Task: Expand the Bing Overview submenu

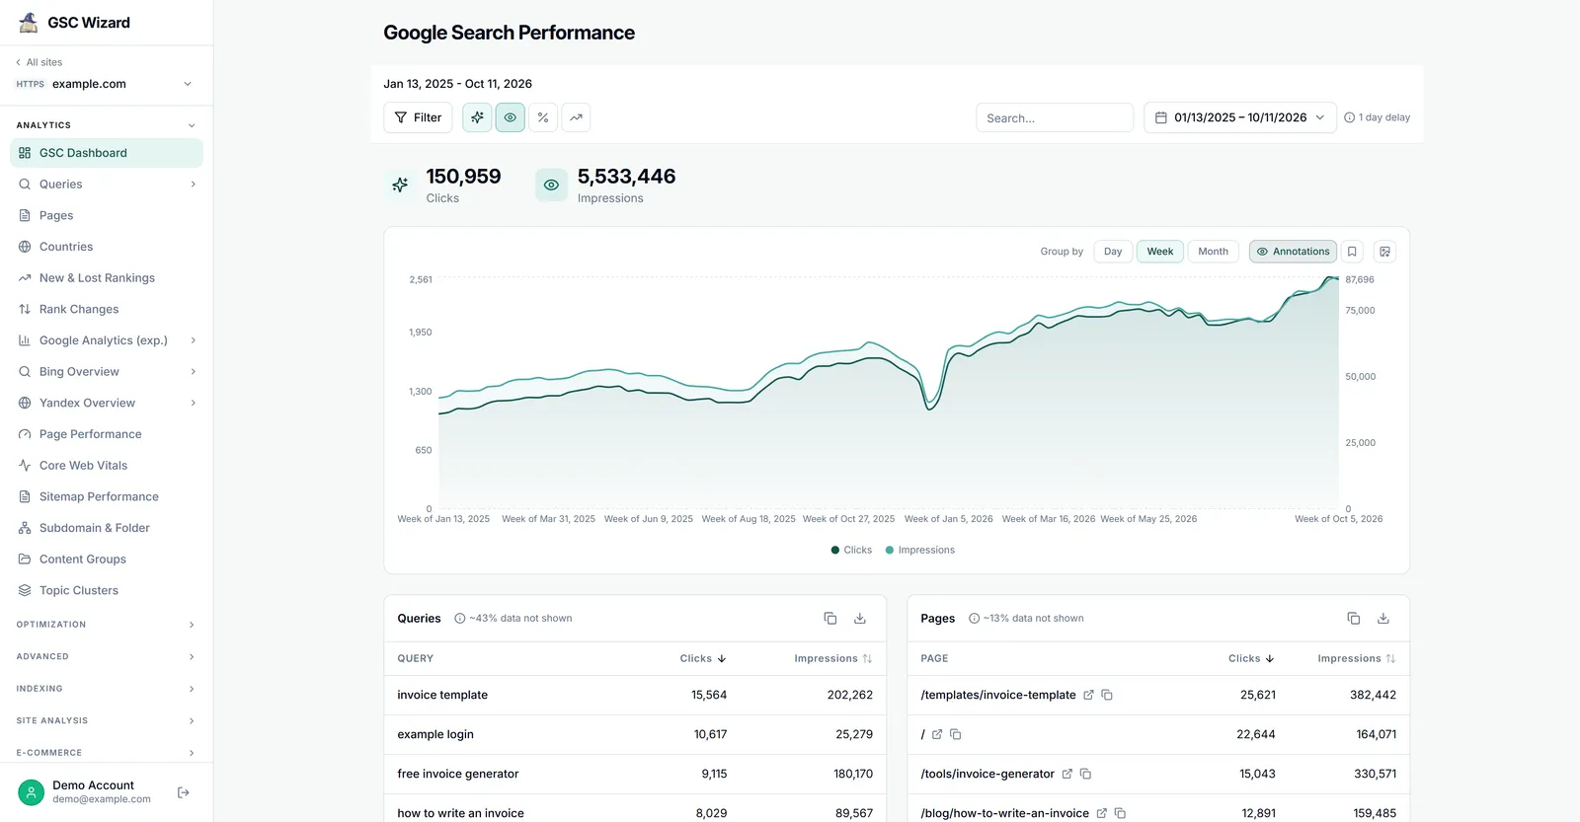Action: tap(193, 372)
